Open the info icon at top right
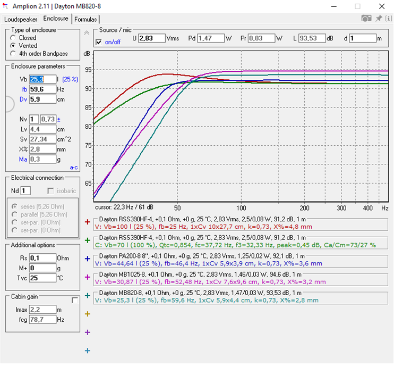This screenshot has width=394, height=366. click(x=389, y=19)
